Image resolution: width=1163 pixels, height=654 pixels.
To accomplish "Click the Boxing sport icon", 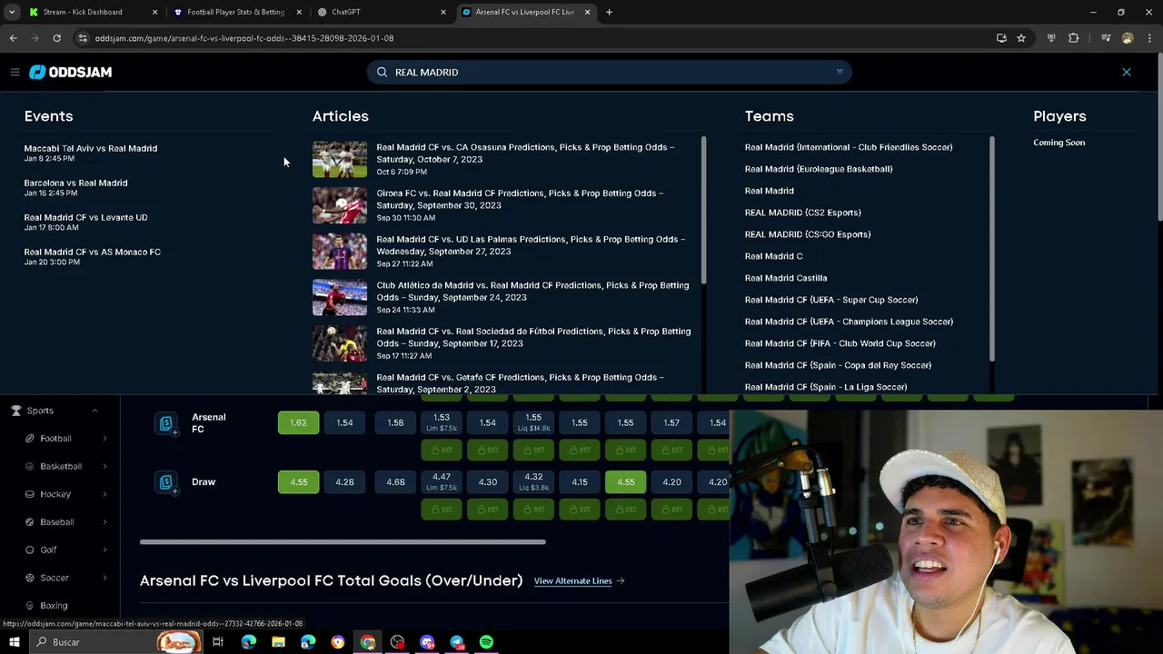I will [x=30, y=605].
